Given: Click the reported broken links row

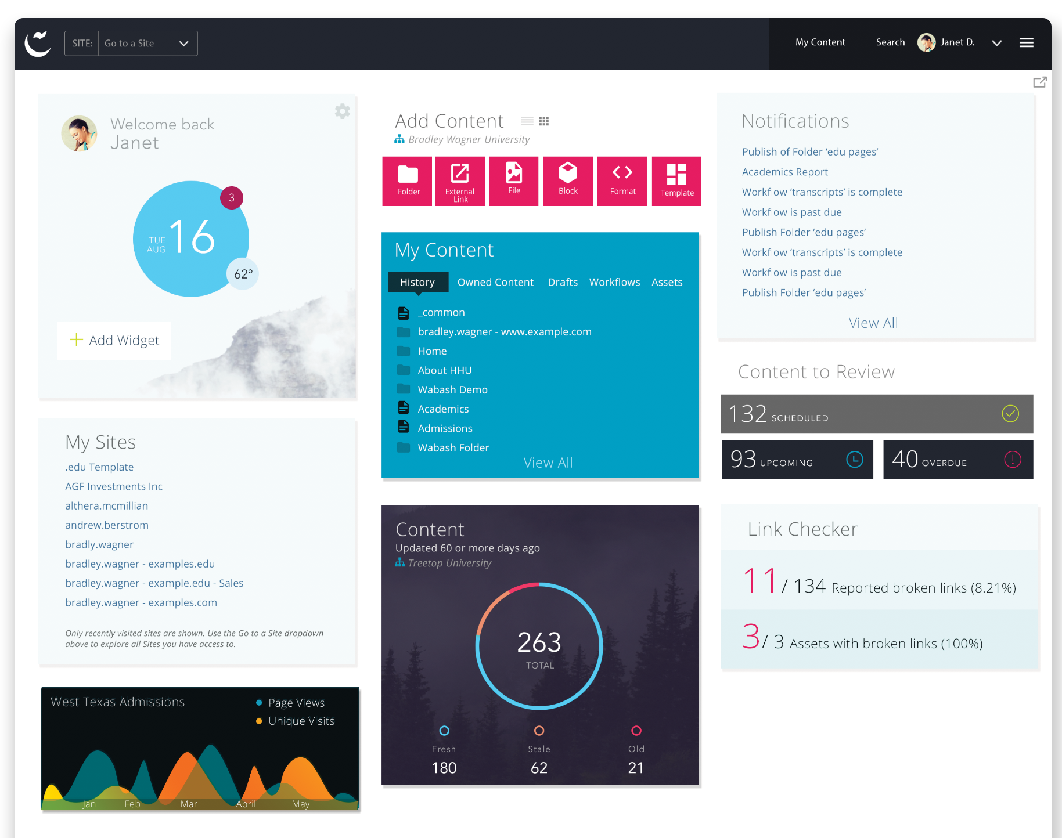Looking at the screenshot, I should (879, 580).
